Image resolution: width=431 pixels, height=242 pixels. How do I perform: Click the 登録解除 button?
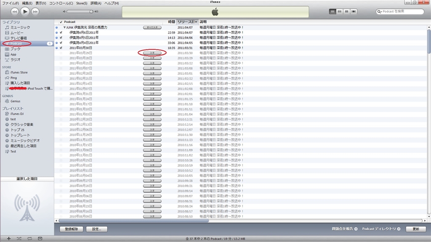pyautogui.click(x=72, y=229)
